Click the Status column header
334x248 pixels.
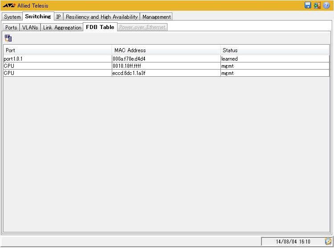click(275, 50)
